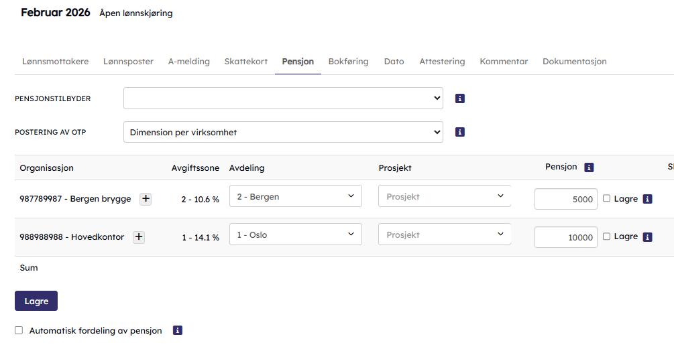
Task: Click info icon next to Pensjonstilbyder dropdown
Action: [x=460, y=98]
